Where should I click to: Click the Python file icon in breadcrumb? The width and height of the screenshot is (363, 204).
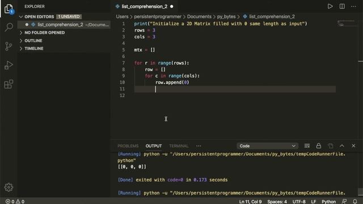245,16
